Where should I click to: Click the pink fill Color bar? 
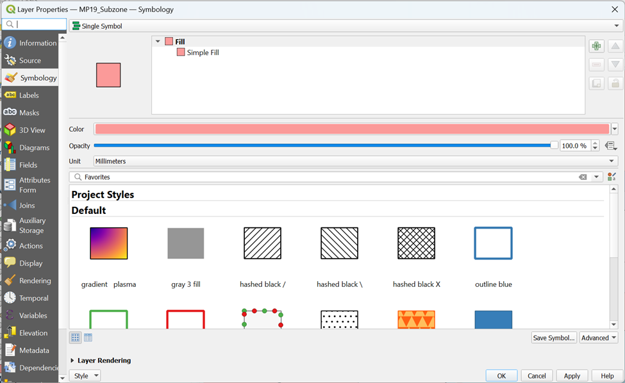tap(352, 129)
